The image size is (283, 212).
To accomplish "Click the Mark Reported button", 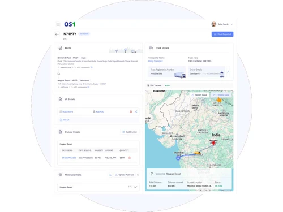I will click(222, 34).
